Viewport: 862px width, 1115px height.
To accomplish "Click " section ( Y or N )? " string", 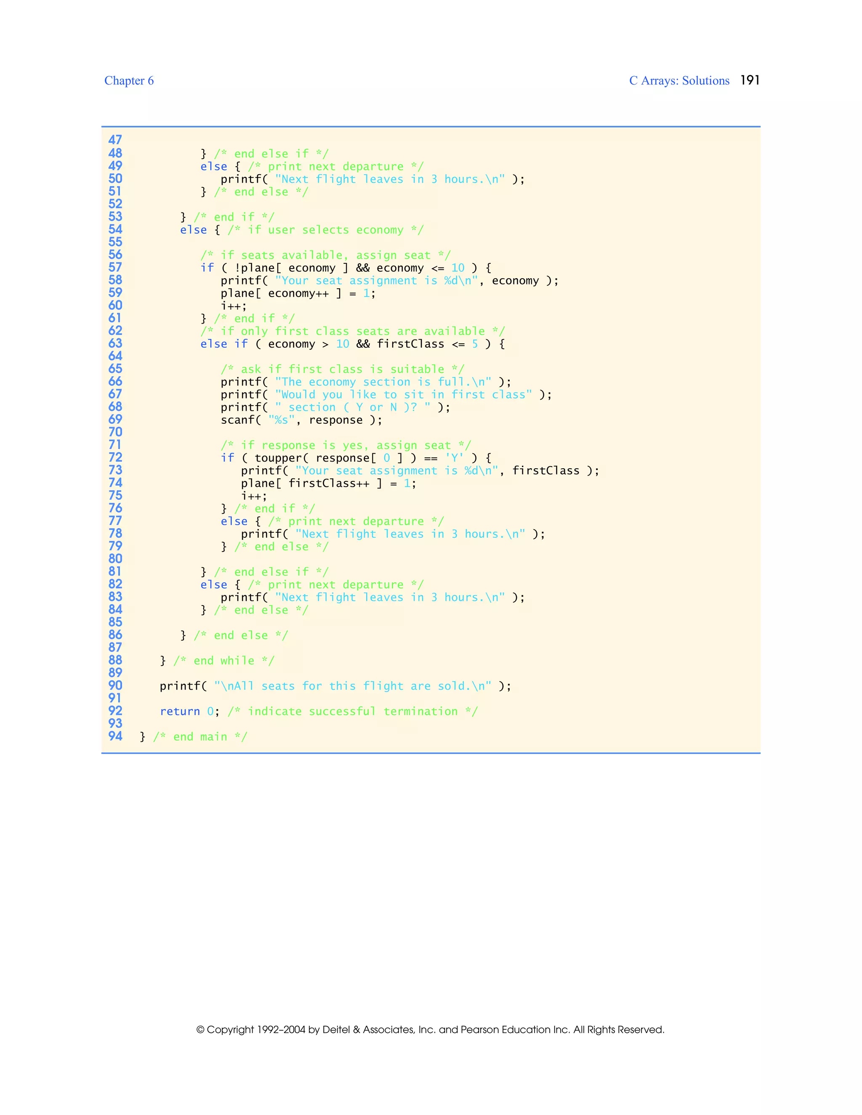I will coord(352,407).
